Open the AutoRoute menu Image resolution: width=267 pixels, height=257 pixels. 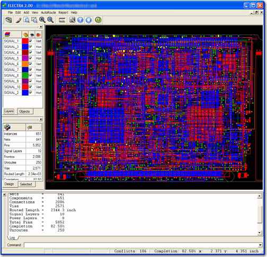point(48,12)
